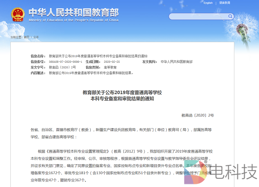
Task: Click the information title 教育部关于公布2019年度...通知 in metadata
Action: 98,56
